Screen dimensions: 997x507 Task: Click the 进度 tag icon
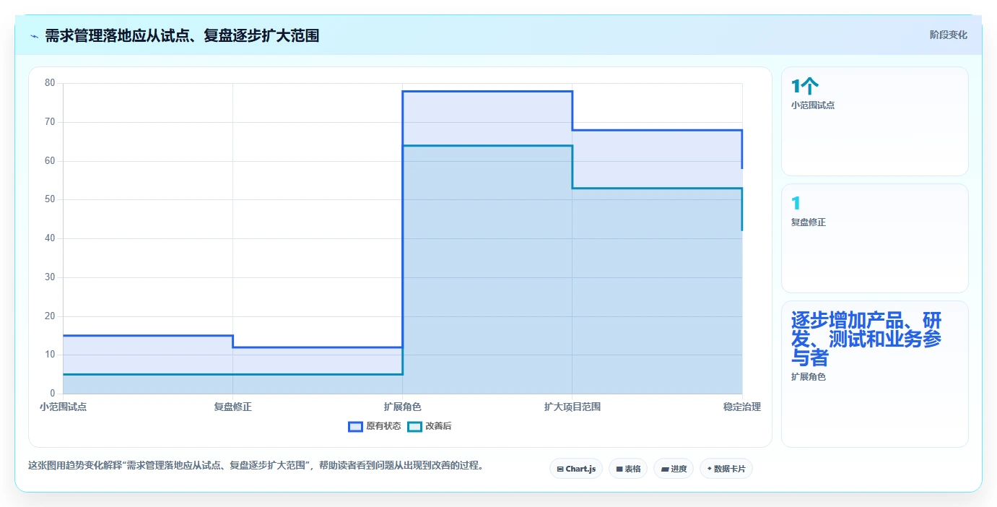coord(664,469)
